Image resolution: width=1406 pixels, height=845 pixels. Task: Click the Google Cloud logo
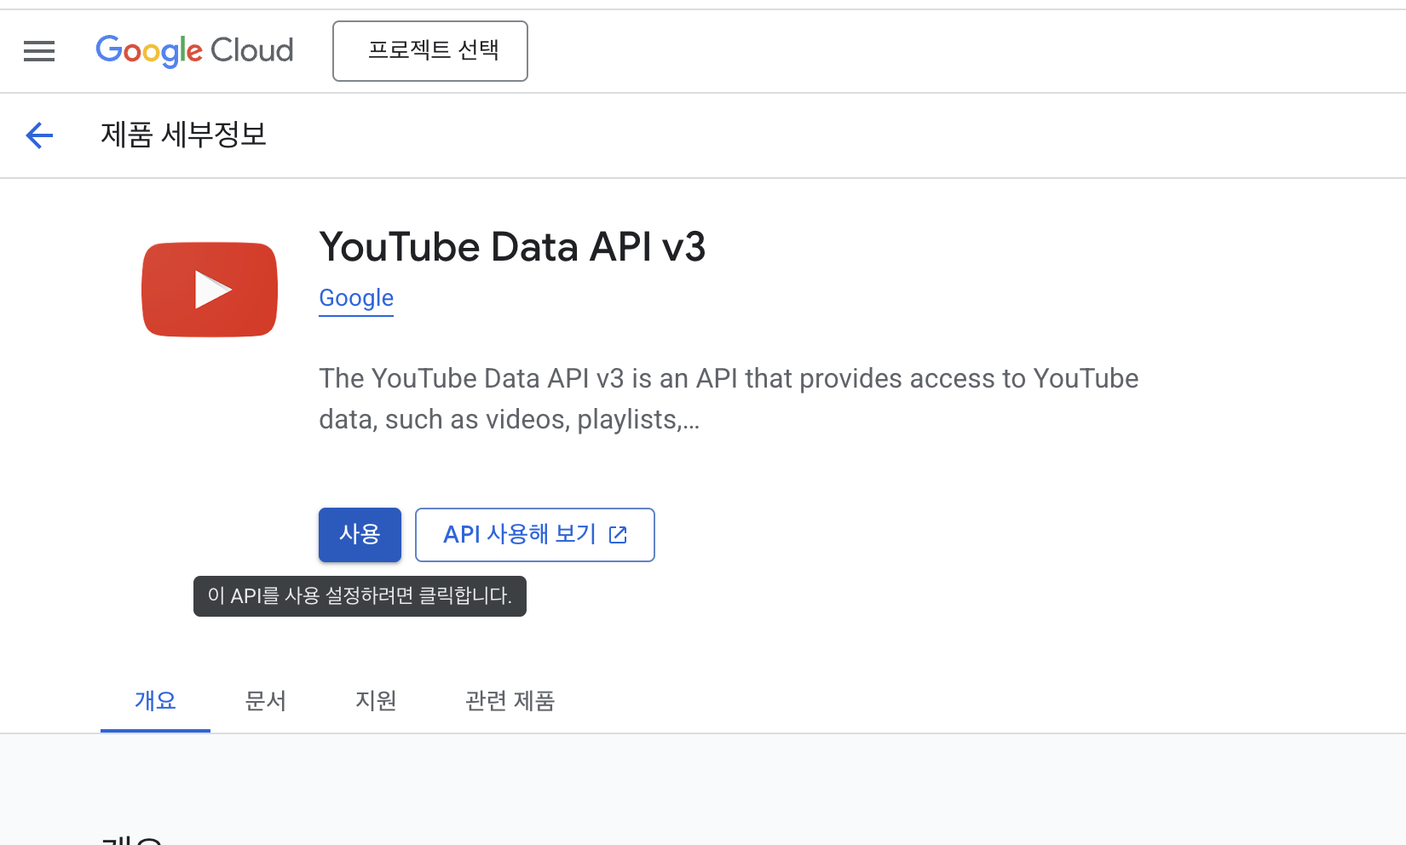[x=194, y=51]
